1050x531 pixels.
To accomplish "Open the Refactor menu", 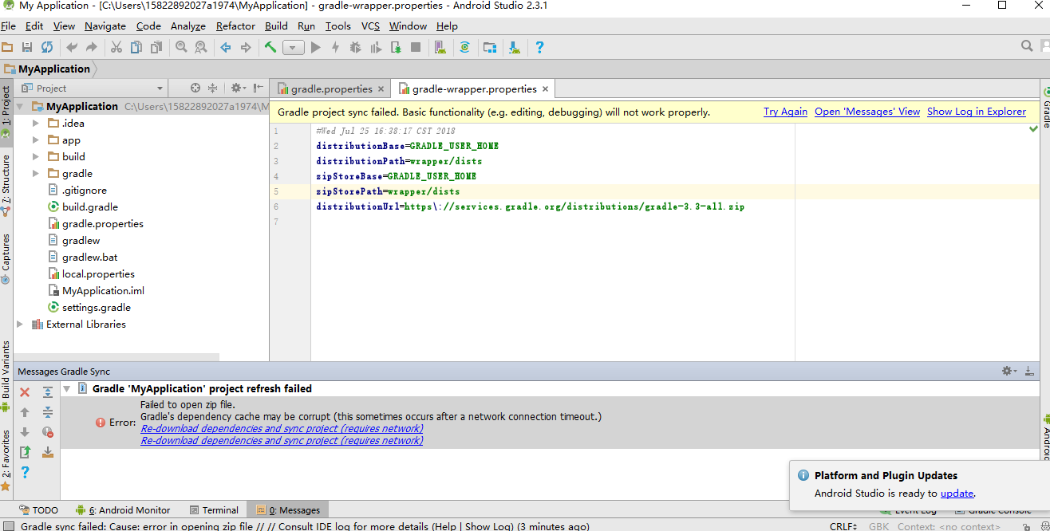I will [235, 26].
